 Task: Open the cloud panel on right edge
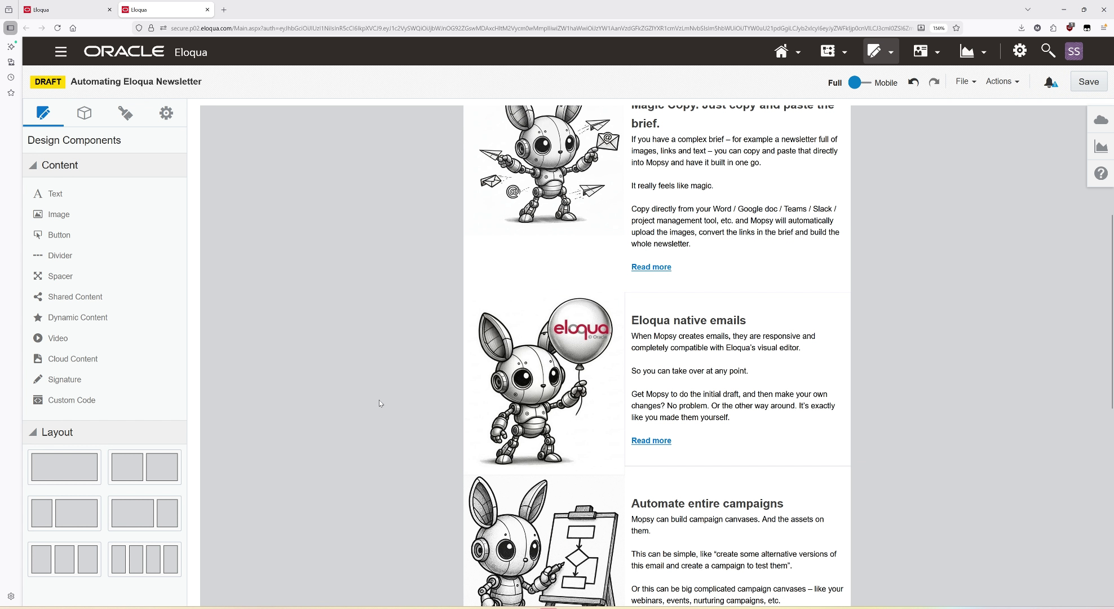tap(1100, 120)
